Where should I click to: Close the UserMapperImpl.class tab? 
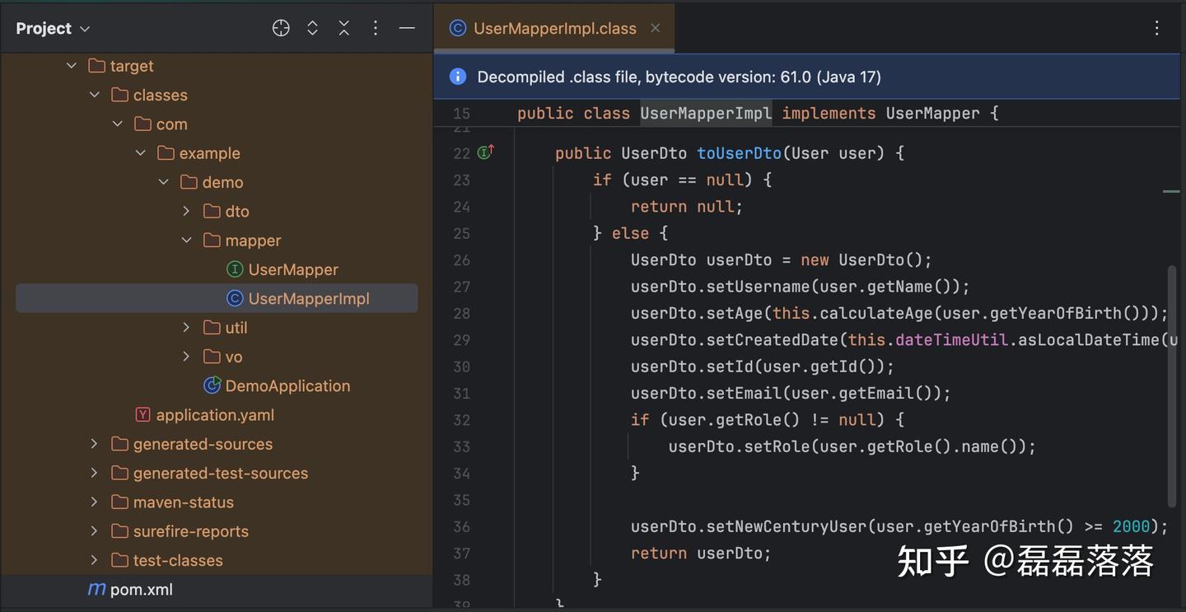tap(656, 28)
